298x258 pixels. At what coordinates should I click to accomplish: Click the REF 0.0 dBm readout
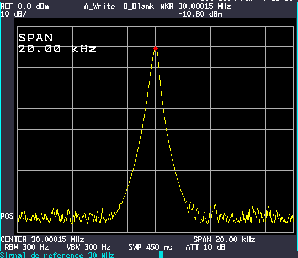pyautogui.click(x=25, y=7)
